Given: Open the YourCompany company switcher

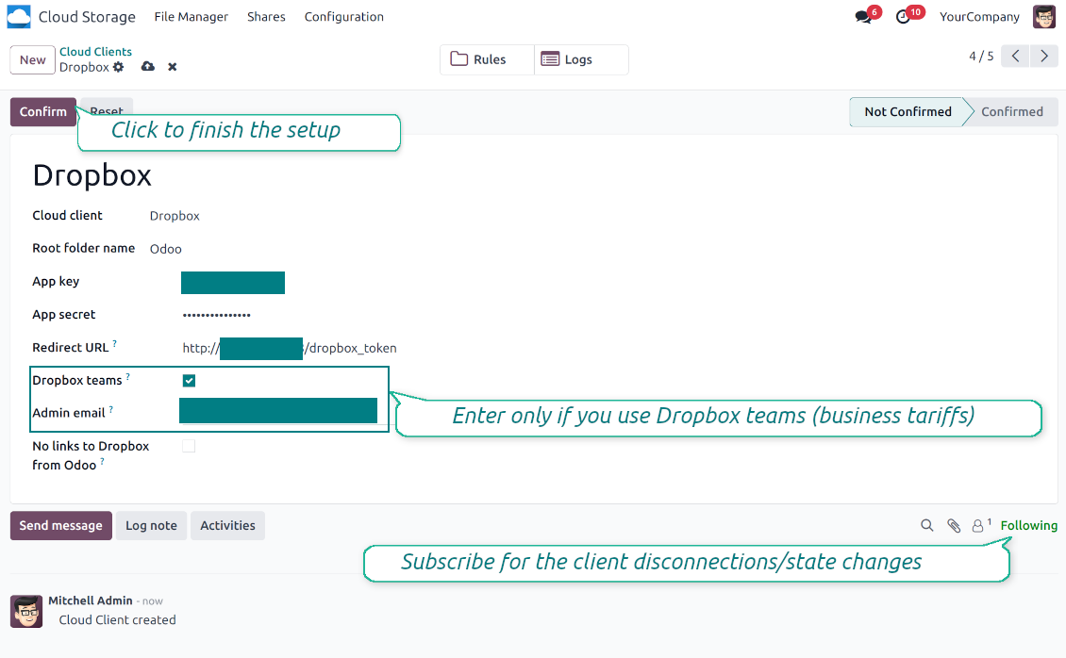Looking at the screenshot, I should pyautogui.click(x=979, y=16).
